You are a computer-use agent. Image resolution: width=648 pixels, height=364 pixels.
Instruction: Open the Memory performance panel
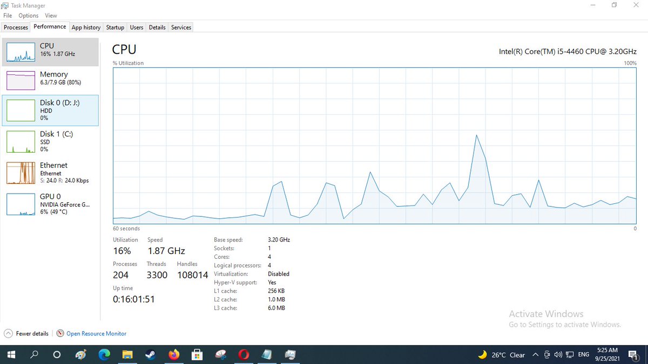click(x=50, y=79)
